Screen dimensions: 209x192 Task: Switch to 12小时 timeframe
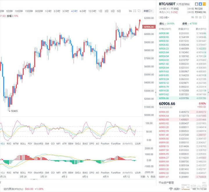92,11
